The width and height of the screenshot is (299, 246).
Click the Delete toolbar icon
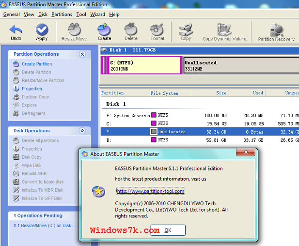[x=131, y=30]
